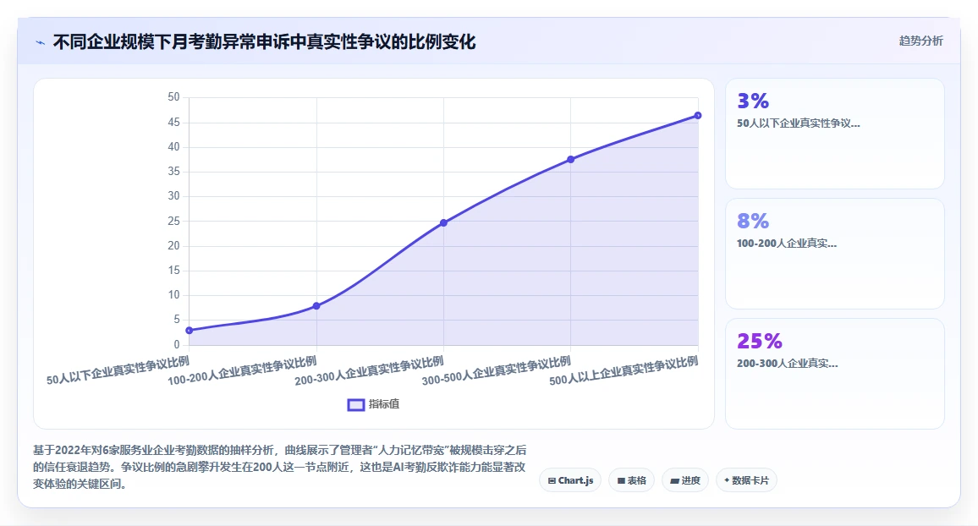Click the 表格 tag icon
Viewport: 978px width, 526px height.
tap(621, 481)
